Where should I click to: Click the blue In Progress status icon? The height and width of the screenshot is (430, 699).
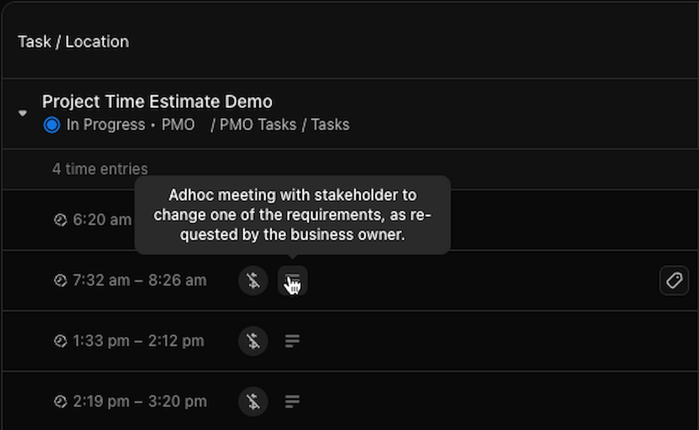point(52,125)
